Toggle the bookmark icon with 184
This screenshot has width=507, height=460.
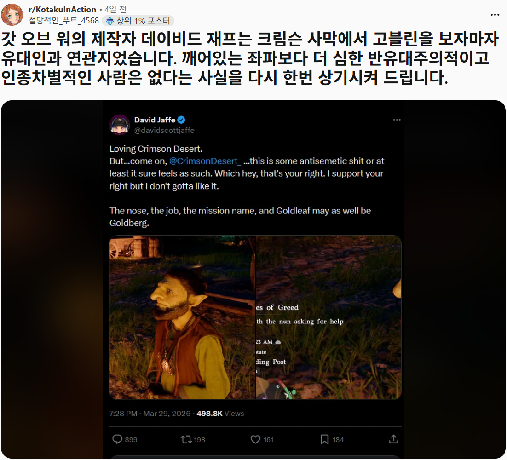pyautogui.click(x=324, y=439)
